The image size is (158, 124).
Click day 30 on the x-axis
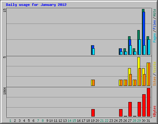pos(143,121)
